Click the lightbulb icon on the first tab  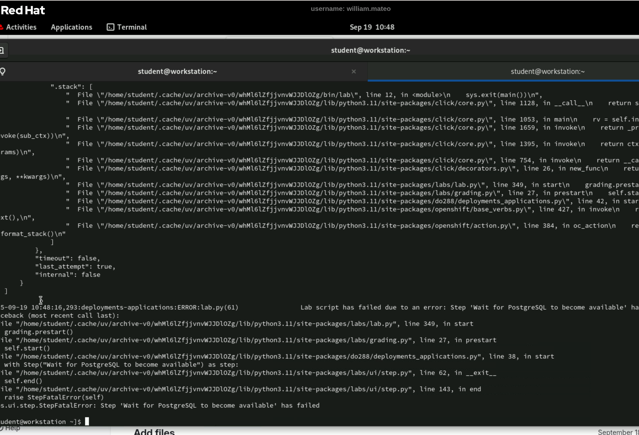tap(3, 71)
